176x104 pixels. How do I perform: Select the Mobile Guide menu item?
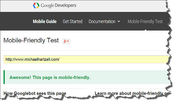pos(45,21)
